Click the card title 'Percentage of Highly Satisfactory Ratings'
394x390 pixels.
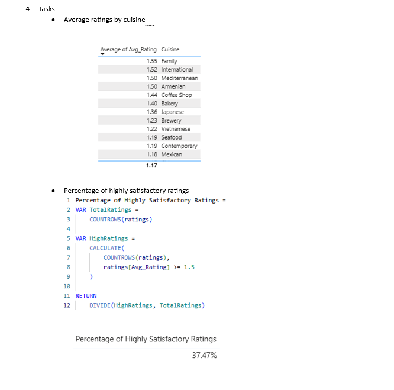pyautogui.click(x=146, y=339)
